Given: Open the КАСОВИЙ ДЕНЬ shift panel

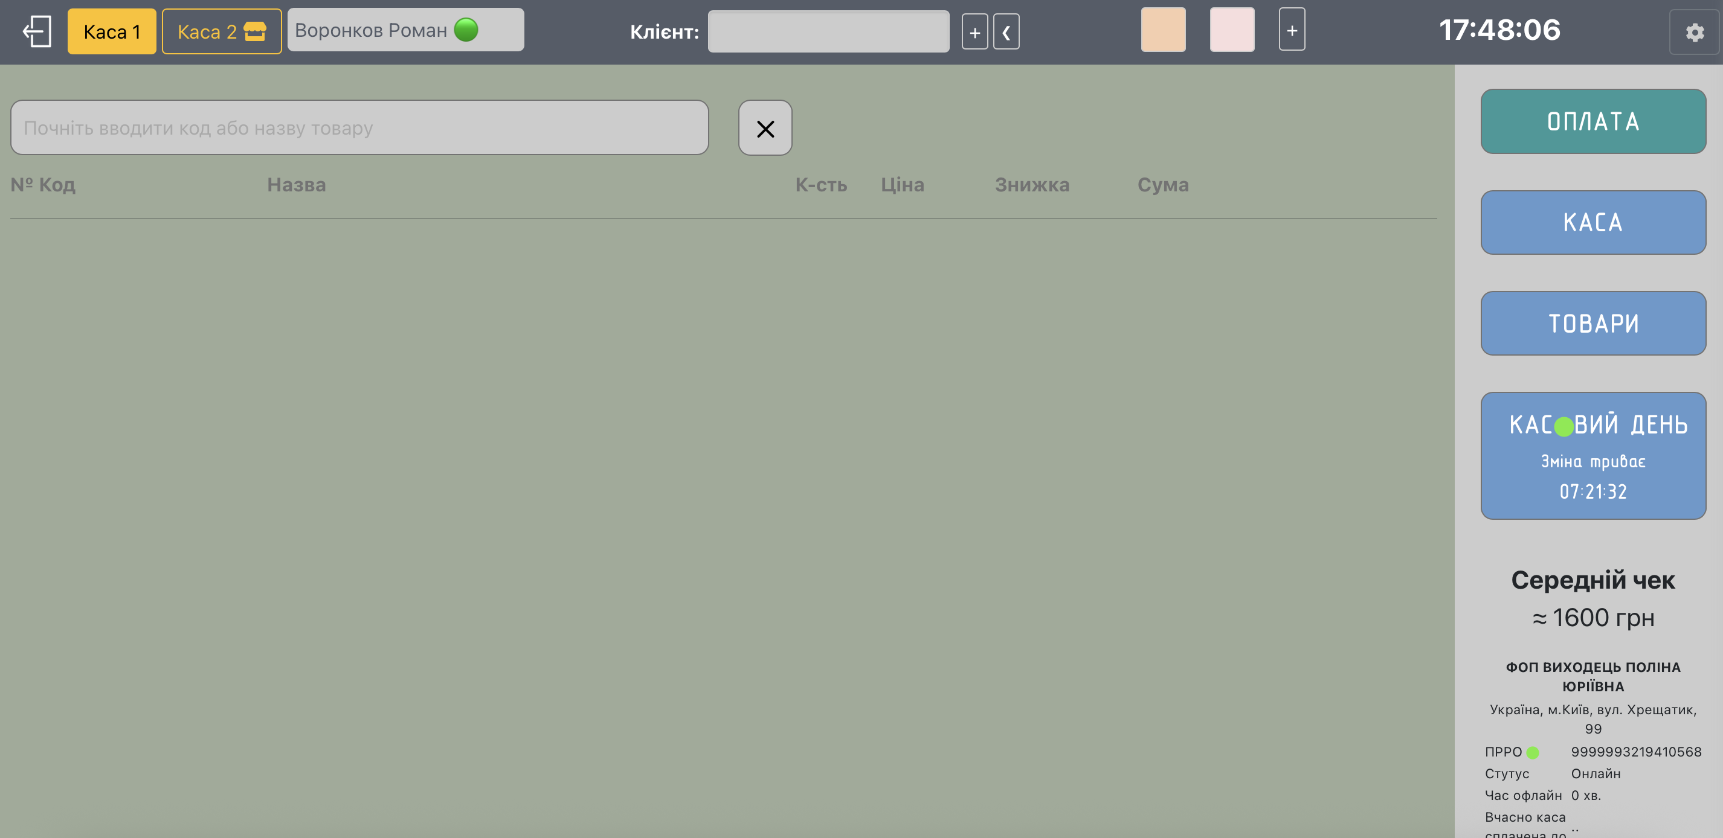Looking at the screenshot, I should [1593, 456].
